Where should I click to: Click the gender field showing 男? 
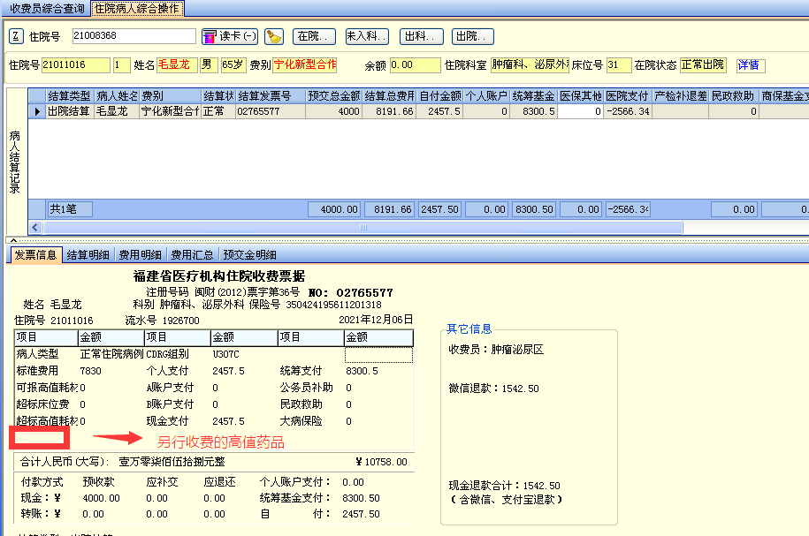click(209, 65)
